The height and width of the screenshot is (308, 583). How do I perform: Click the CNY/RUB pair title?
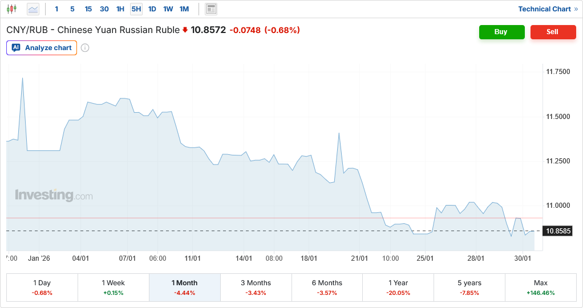pos(93,30)
